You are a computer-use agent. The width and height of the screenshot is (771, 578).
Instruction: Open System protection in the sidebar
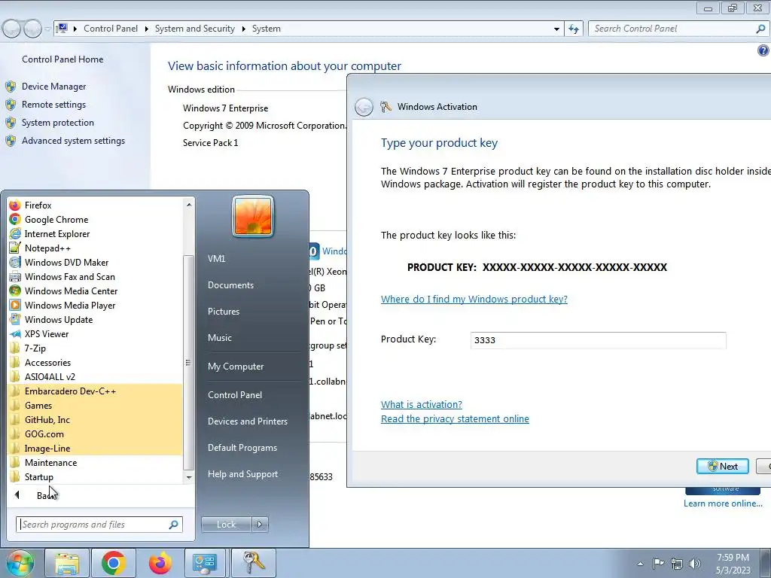(57, 123)
